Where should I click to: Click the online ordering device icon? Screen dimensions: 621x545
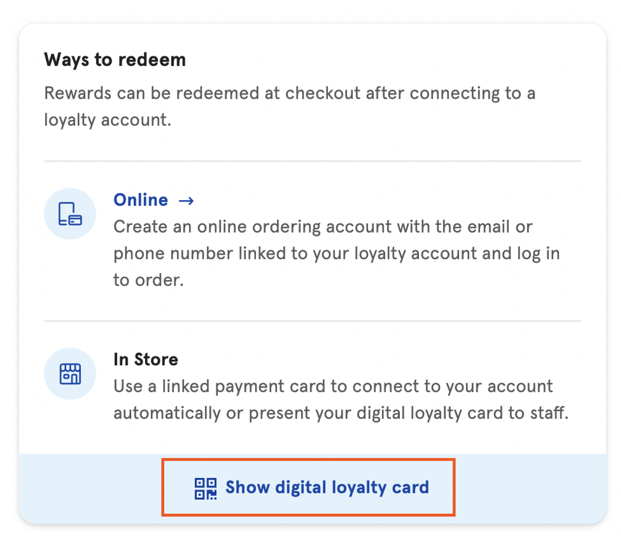[70, 214]
